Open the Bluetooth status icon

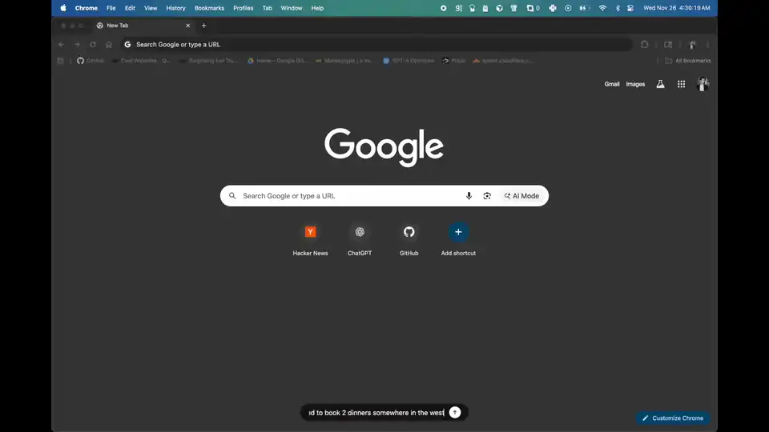[618, 8]
